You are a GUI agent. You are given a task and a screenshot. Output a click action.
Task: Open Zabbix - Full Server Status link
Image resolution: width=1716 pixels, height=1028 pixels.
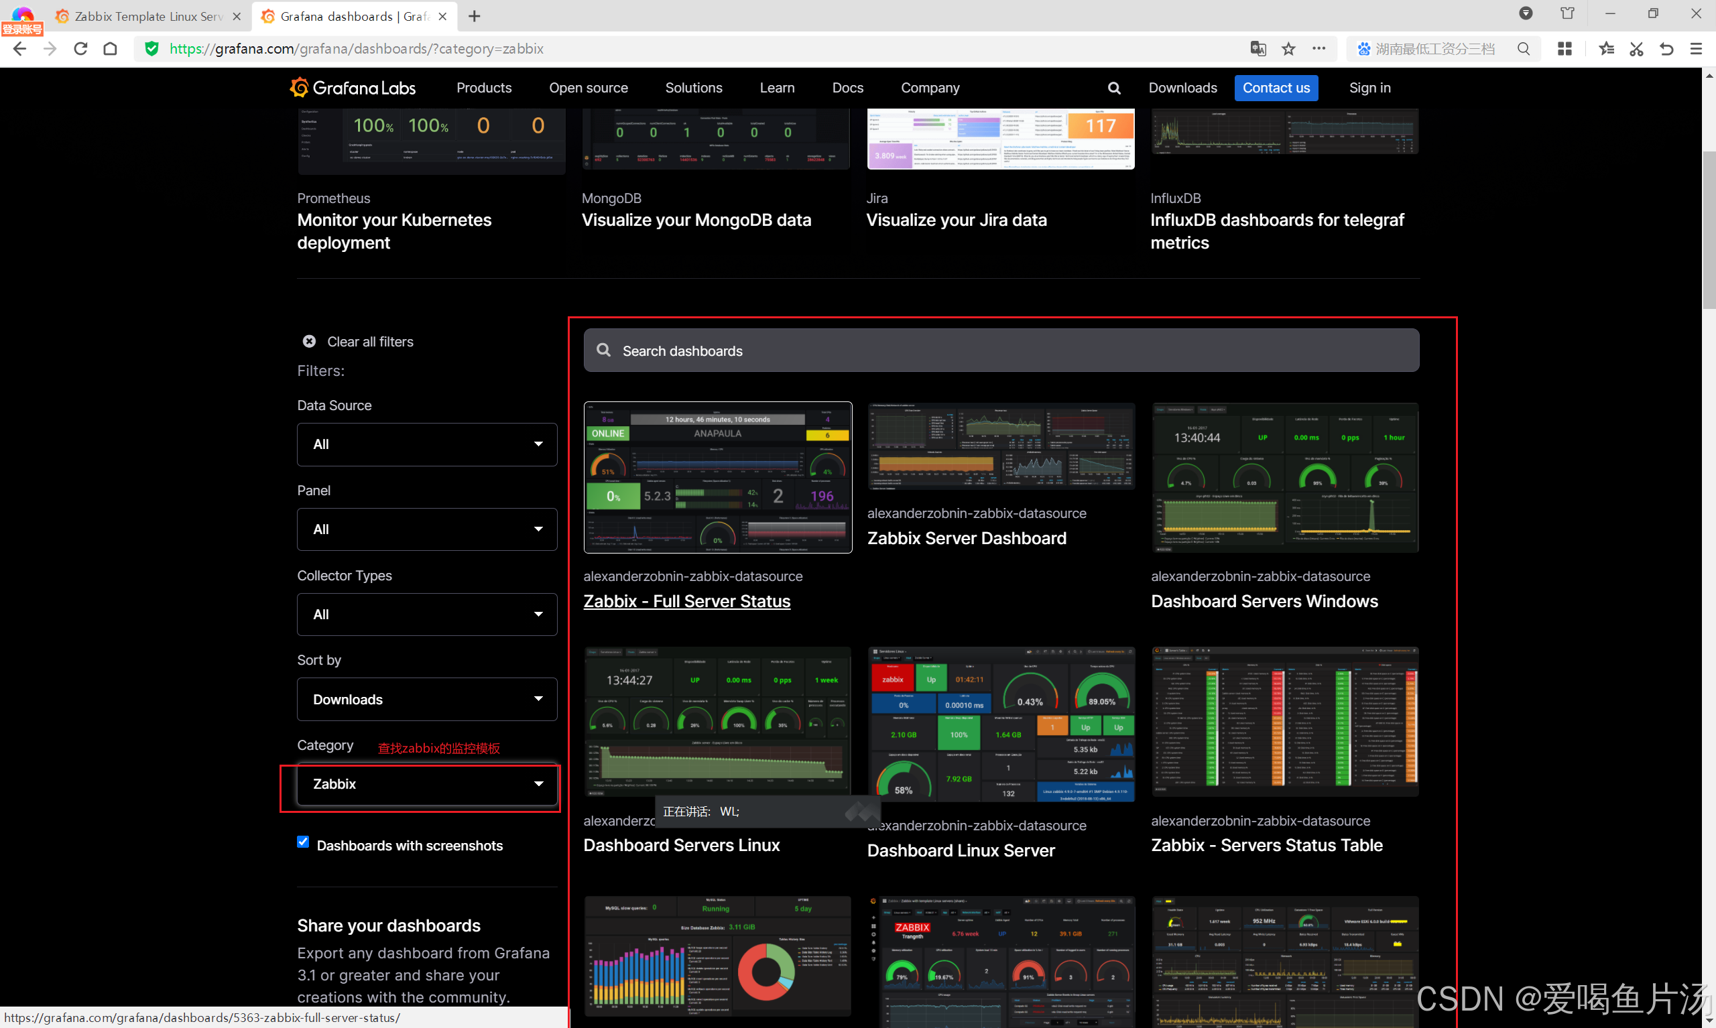686,601
